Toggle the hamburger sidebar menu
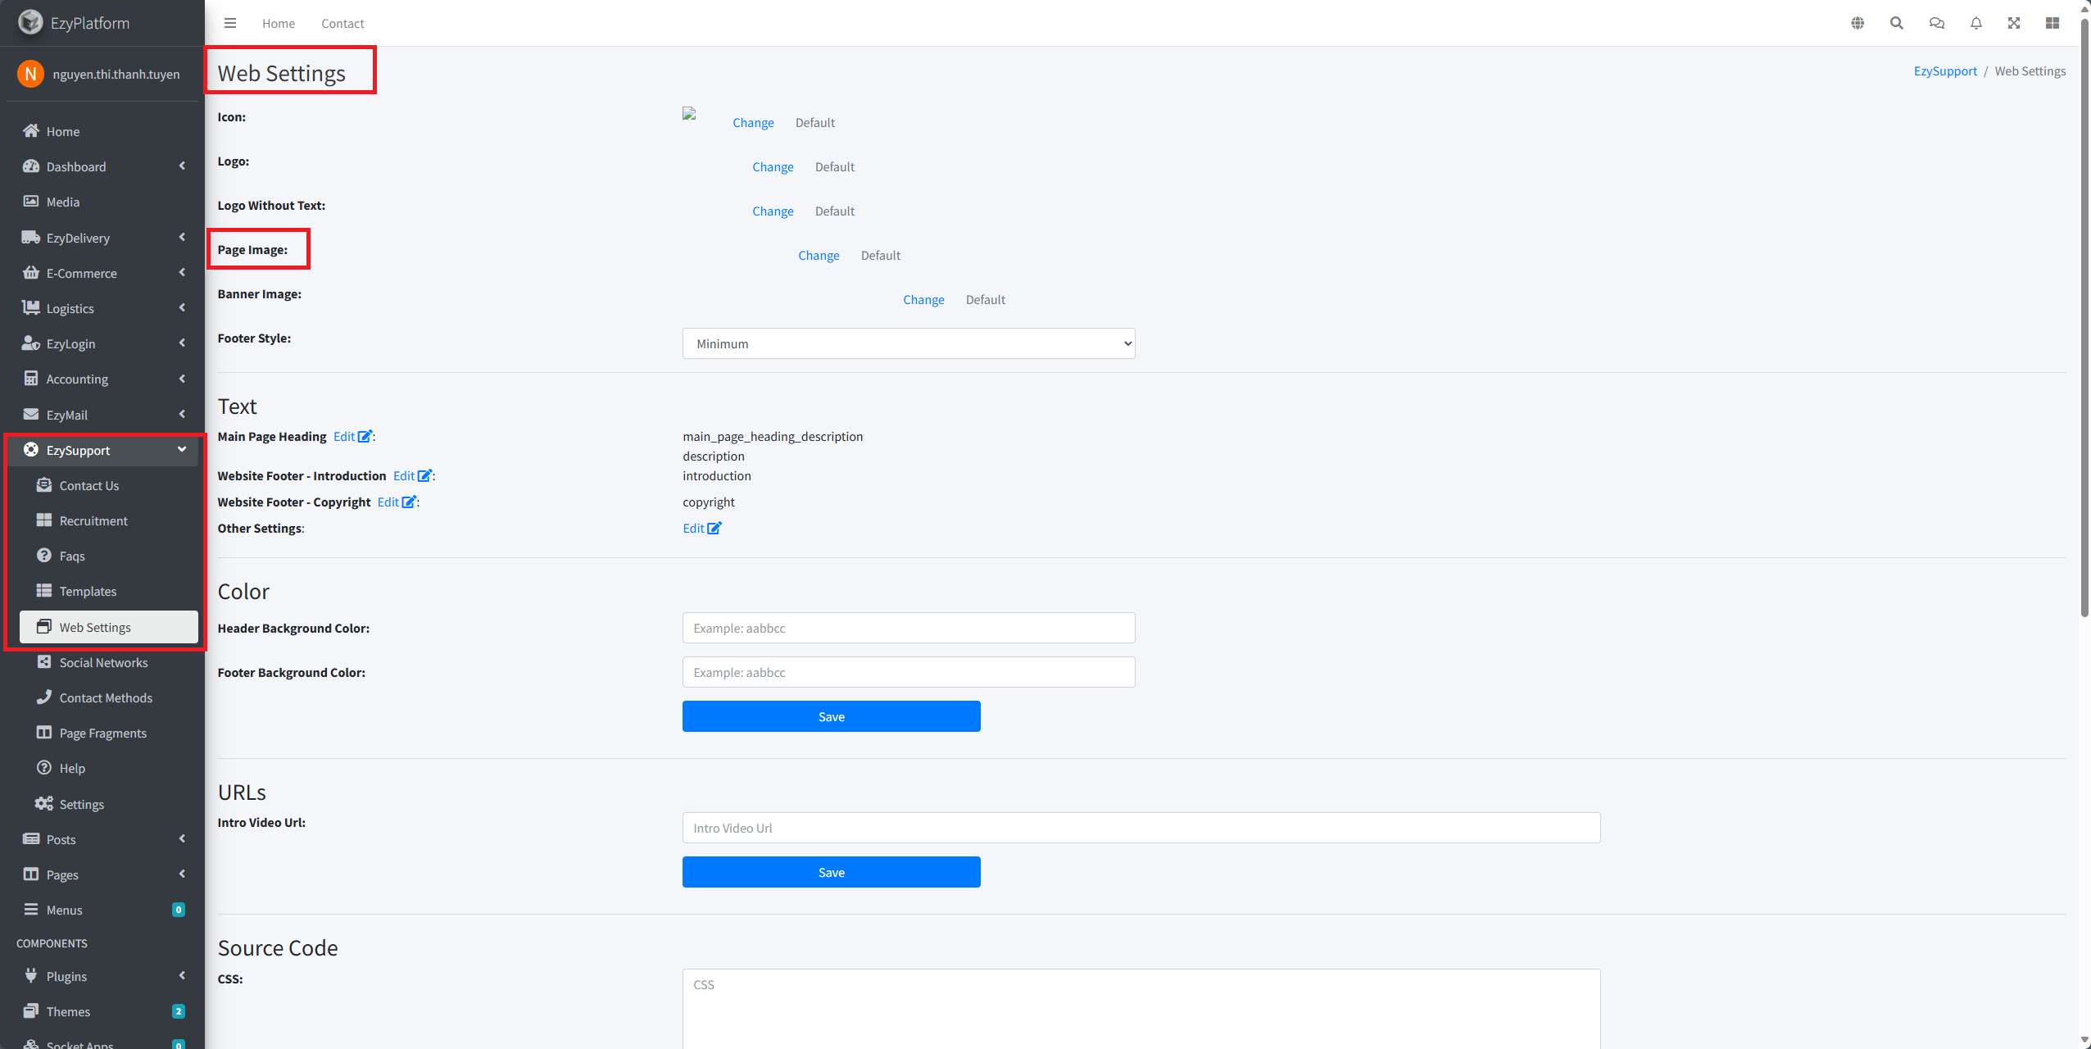The width and height of the screenshot is (2091, 1049). (x=230, y=23)
